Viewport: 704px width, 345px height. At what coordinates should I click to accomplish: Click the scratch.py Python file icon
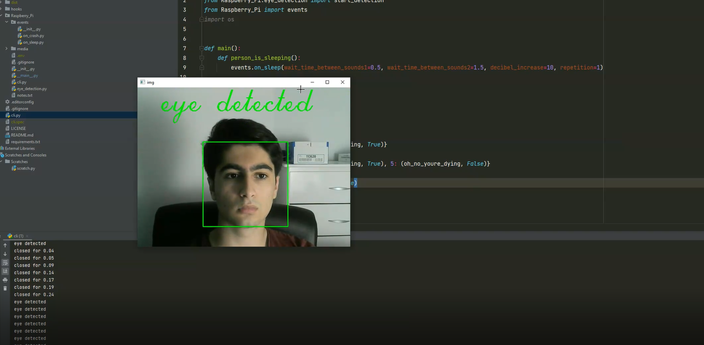click(13, 169)
